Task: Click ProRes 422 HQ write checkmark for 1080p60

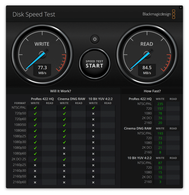Action: click(x=35, y=154)
